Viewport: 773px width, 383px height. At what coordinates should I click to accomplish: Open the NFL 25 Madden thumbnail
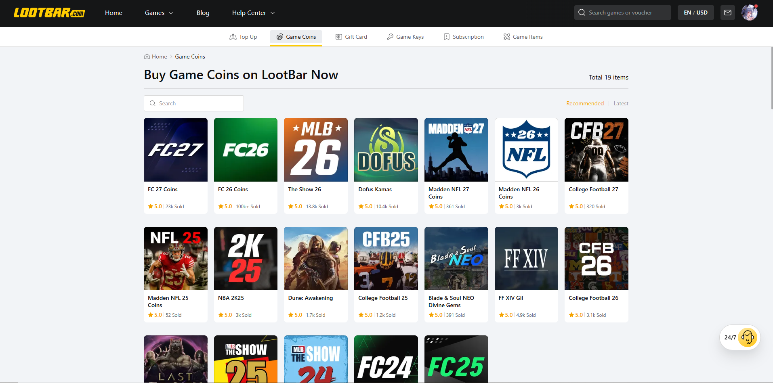pyautogui.click(x=176, y=258)
